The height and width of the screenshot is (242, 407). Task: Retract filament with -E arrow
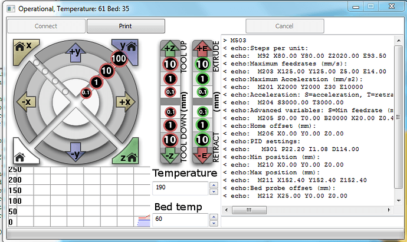coord(202,154)
